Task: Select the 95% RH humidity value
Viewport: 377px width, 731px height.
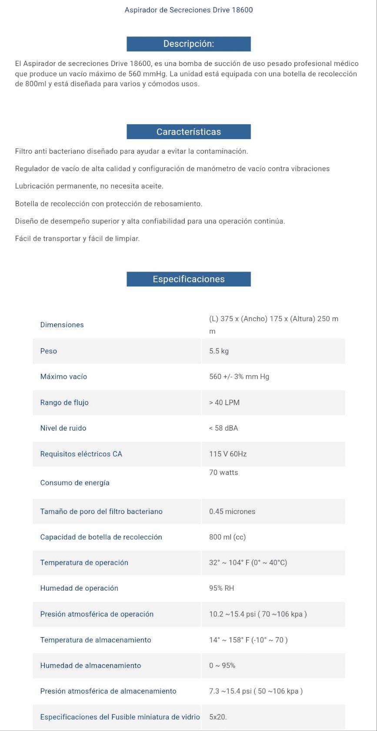Action: [x=221, y=588]
